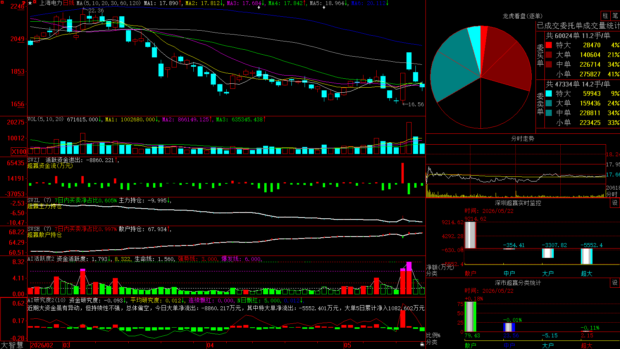Click the 小单 223425 sell order row
This screenshot has height=349, width=620.
582,123
